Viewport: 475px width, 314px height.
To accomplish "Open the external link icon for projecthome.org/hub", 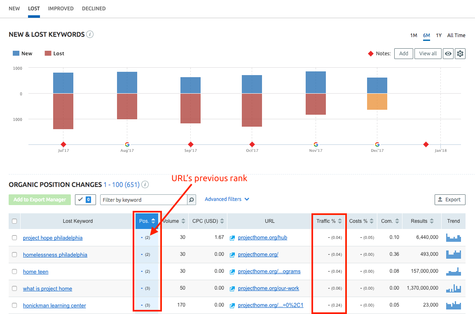I will (x=232, y=237).
